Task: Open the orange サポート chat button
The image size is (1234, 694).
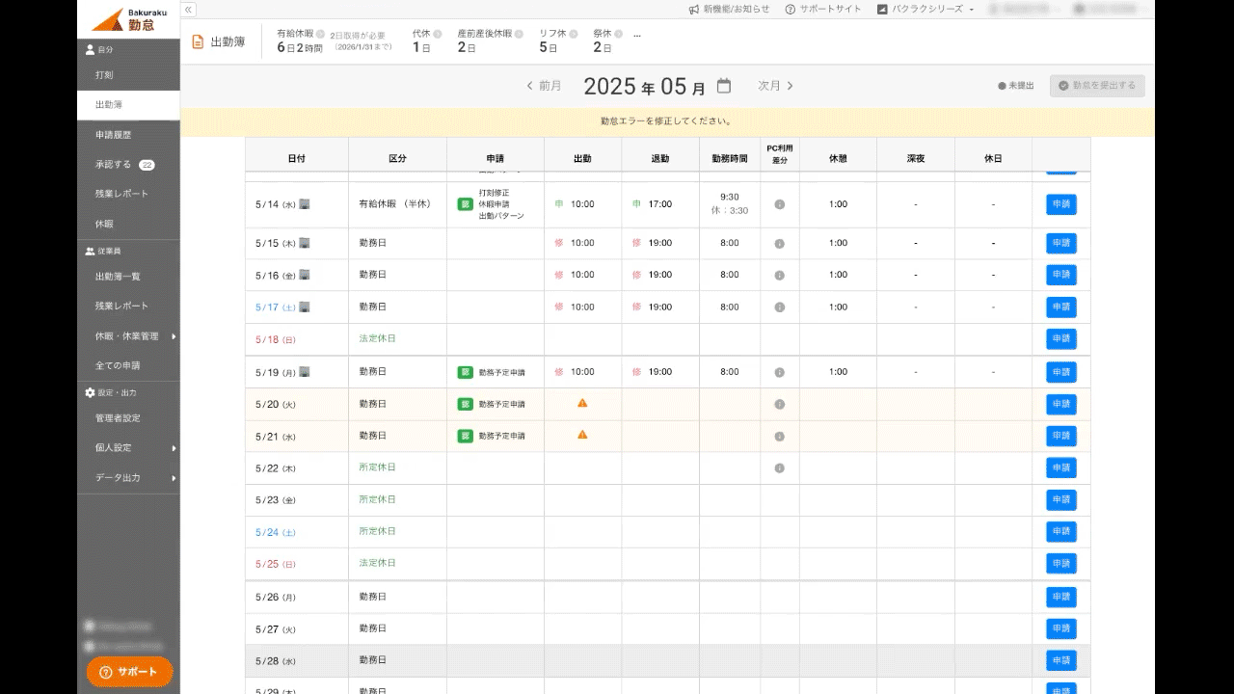Action: pos(129,672)
